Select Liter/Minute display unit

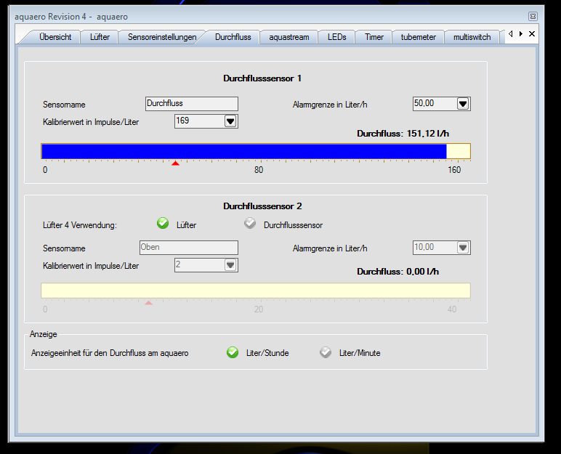click(x=326, y=352)
